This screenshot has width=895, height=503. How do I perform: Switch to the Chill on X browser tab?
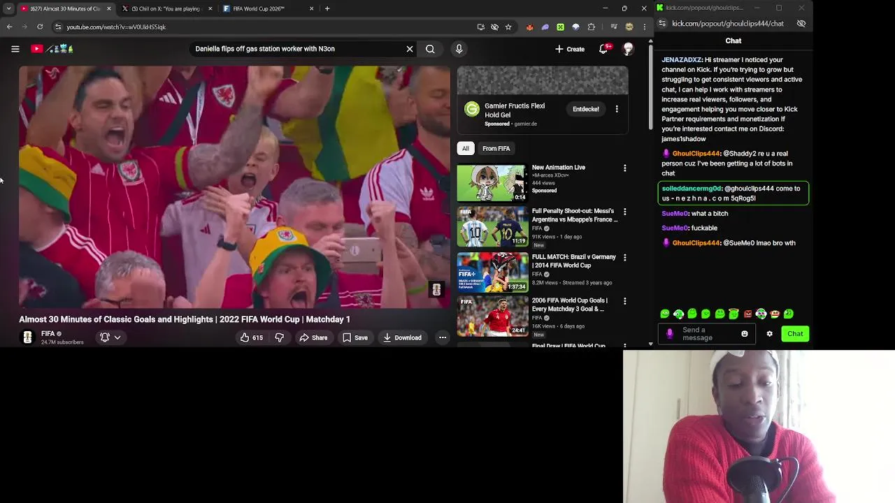[x=166, y=8]
